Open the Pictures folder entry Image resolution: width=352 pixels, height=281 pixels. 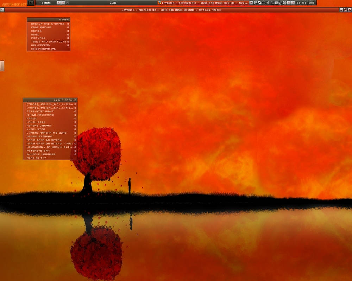[x=49, y=38]
